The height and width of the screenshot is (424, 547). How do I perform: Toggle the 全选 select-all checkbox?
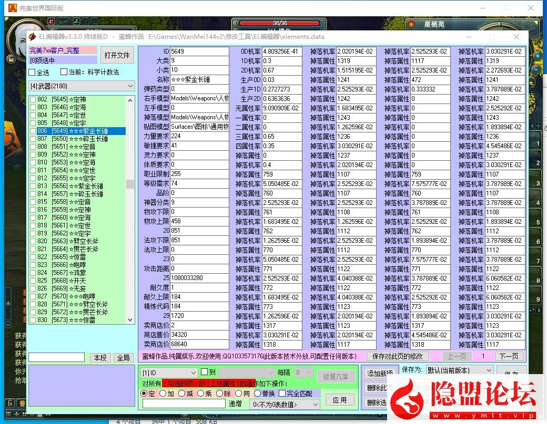pyautogui.click(x=32, y=72)
